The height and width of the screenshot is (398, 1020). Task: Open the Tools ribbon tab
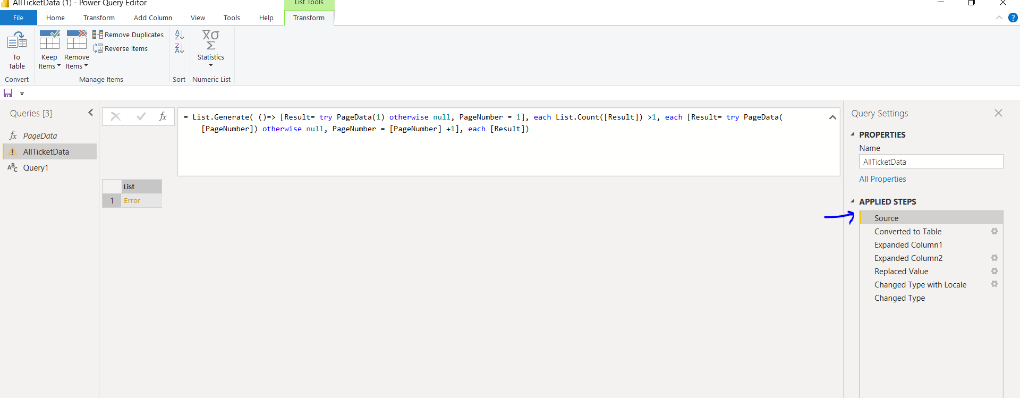pos(232,18)
